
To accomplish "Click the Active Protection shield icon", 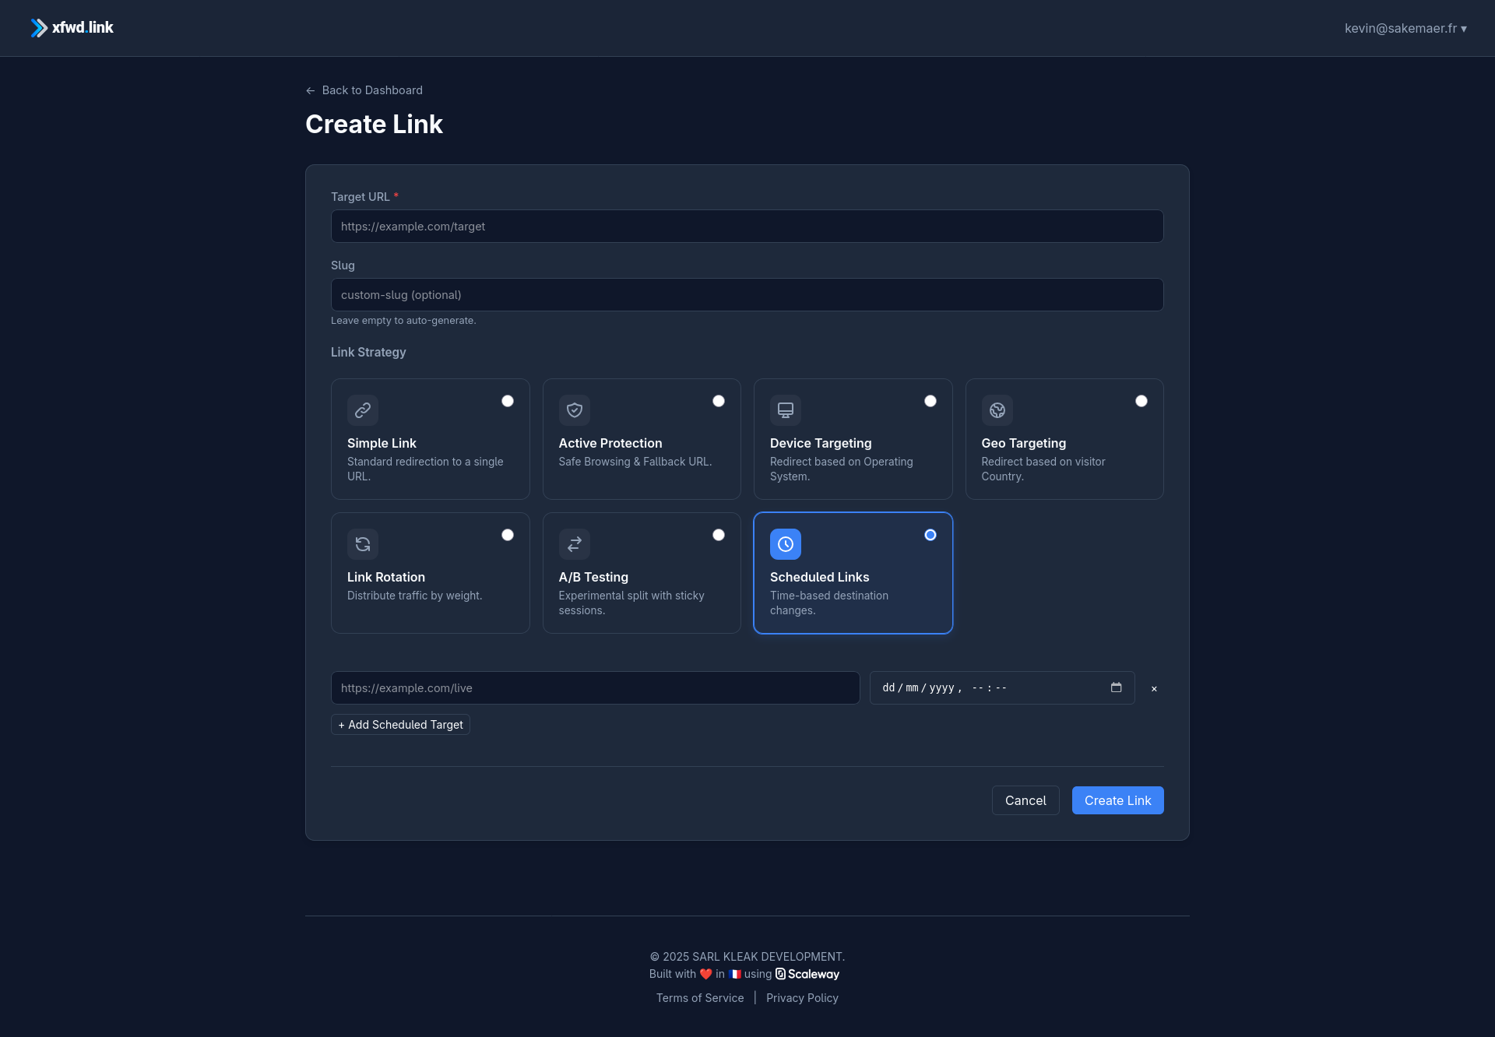I will click(575, 410).
